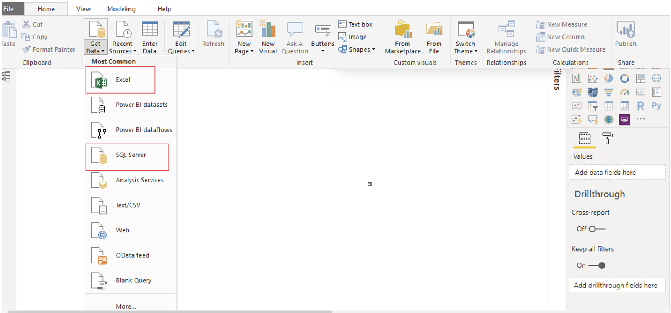Toggle Keep all filters switch
The image size is (671, 313).
click(x=596, y=266)
